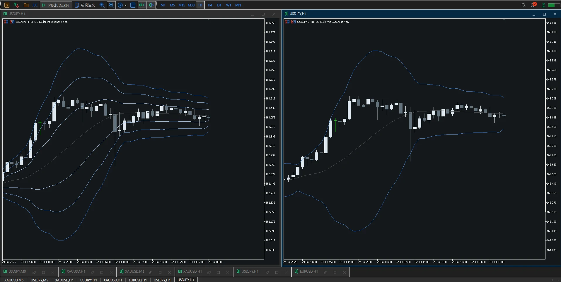Toggle chart auto-scroll to end button

pyautogui.click(x=142, y=5)
